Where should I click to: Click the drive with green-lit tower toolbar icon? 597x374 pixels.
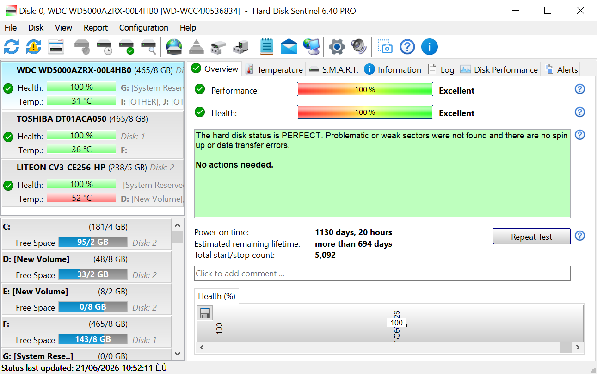click(240, 47)
